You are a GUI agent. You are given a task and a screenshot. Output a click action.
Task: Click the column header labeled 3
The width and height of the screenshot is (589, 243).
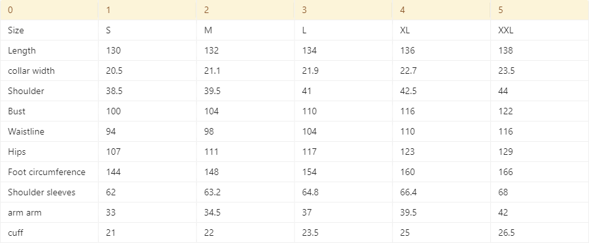[344, 10]
